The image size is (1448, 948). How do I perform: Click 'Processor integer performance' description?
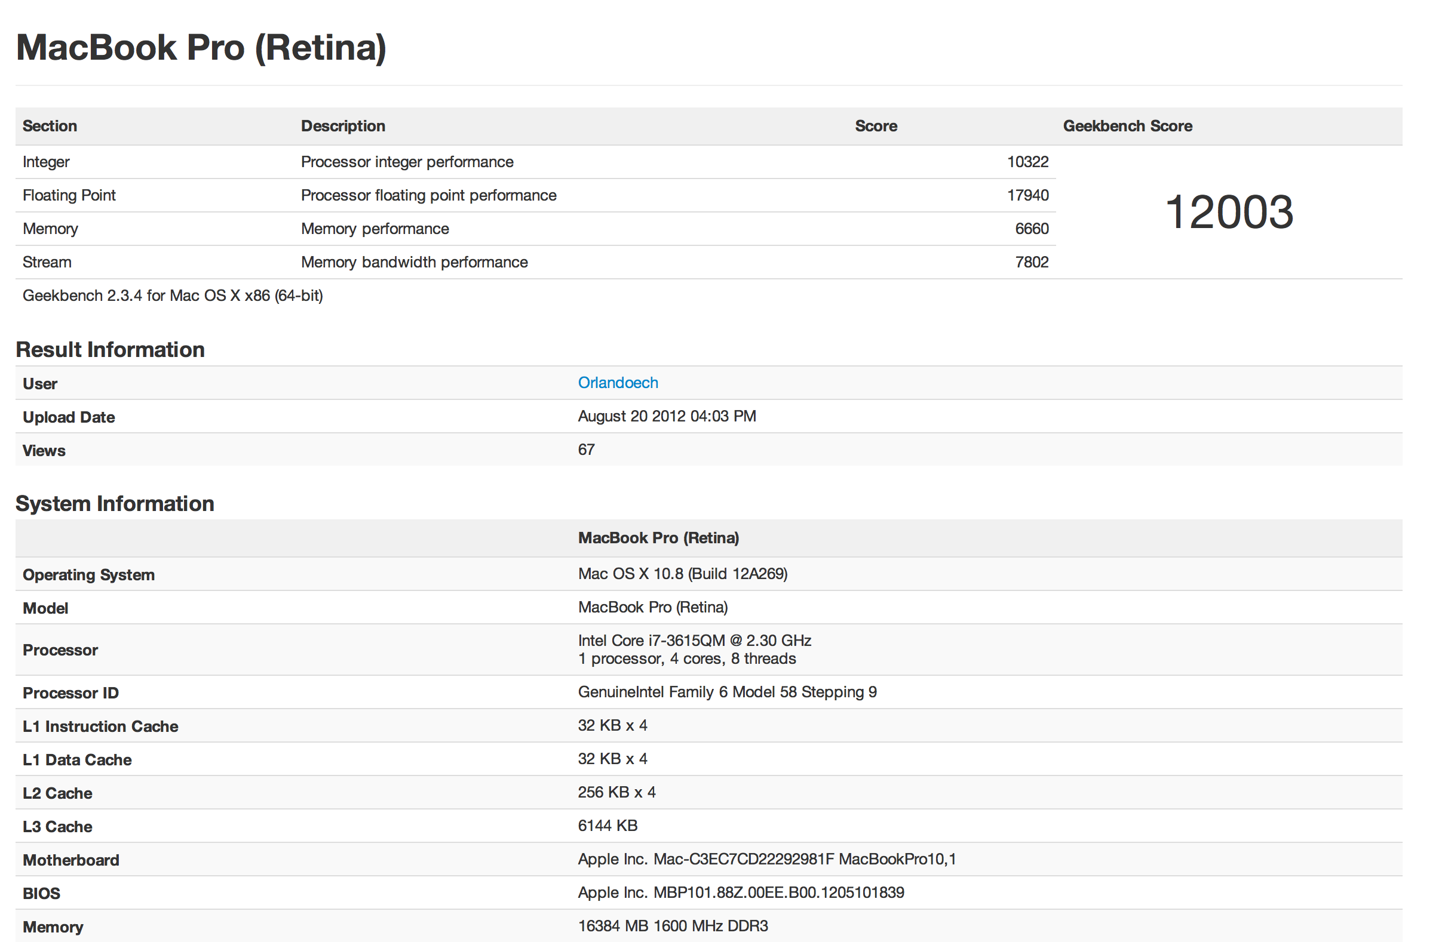pyautogui.click(x=407, y=162)
